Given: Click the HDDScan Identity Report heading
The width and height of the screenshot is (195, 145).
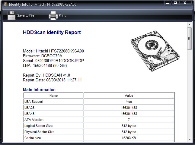Looking at the screenshot, I should [52, 32].
